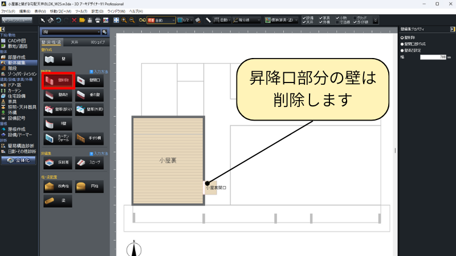The image size is (456, 256).
Task: Click the 幅 width input field
Action: coord(433,57)
